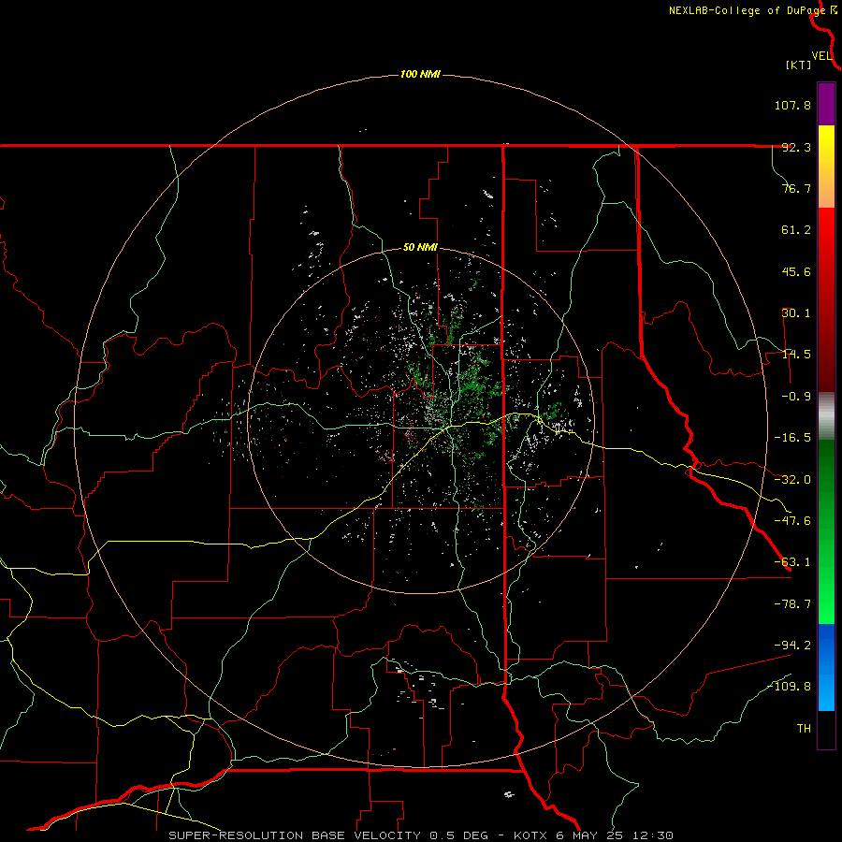Click the gray near-zero segment of color bar
Viewport: 842px width, 842px height.
(826, 416)
